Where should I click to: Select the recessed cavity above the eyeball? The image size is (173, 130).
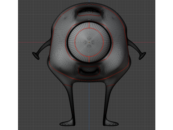click(89, 12)
